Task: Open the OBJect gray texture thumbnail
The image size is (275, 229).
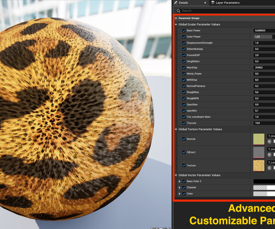Action: (259, 152)
